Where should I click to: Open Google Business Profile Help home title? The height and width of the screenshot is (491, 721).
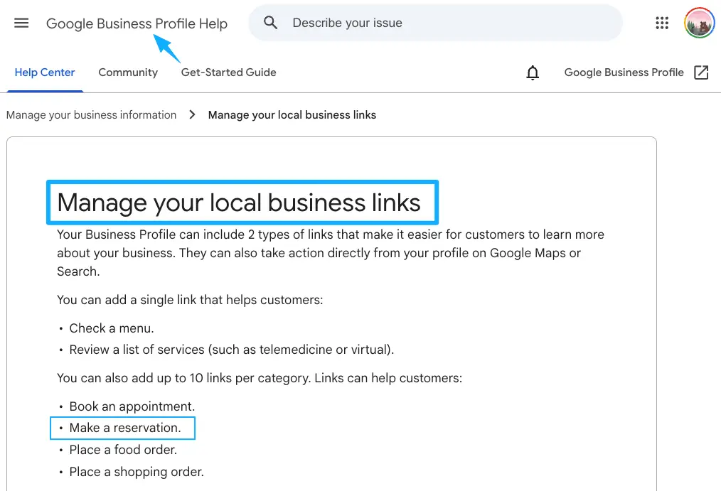tap(137, 23)
